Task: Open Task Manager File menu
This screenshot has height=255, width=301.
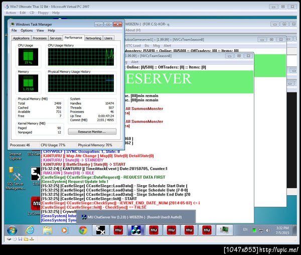Action: (x=14, y=30)
